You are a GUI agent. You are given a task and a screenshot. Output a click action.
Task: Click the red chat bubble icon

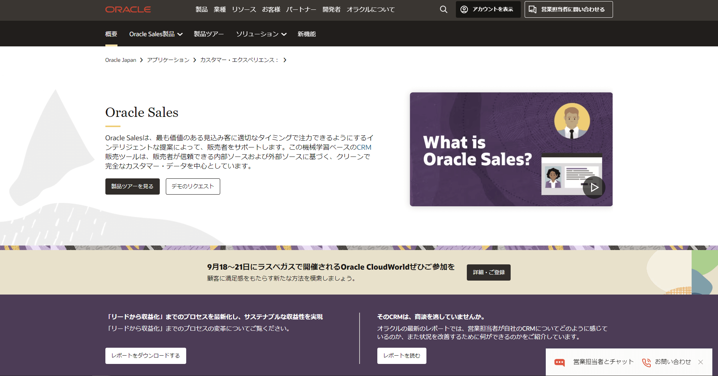tap(559, 362)
